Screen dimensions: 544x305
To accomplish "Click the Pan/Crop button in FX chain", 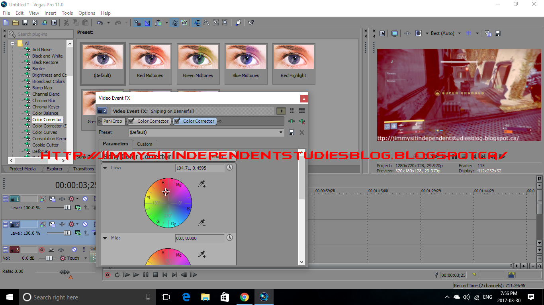I will click(x=113, y=121).
